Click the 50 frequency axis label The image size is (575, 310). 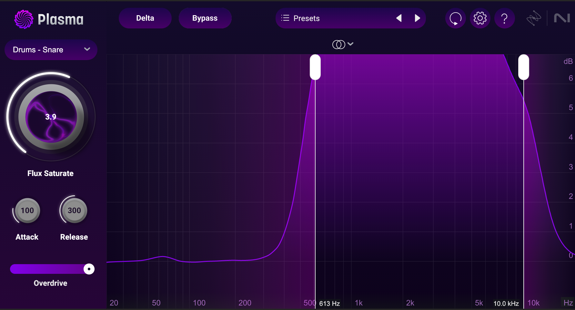156,303
